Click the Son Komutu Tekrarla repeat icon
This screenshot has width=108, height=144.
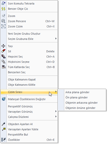(3, 3)
